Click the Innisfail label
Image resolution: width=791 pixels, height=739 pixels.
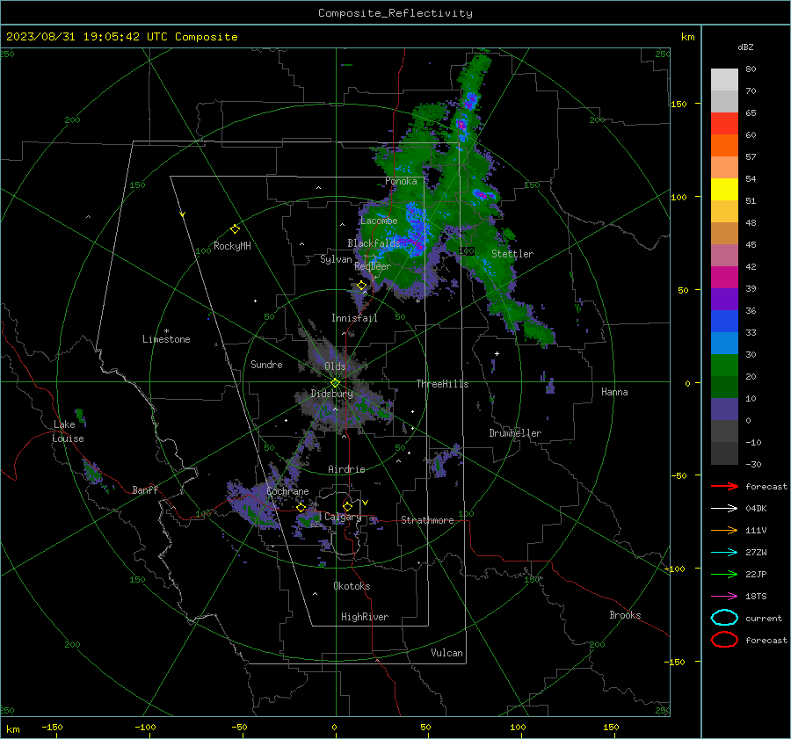pos(354,318)
